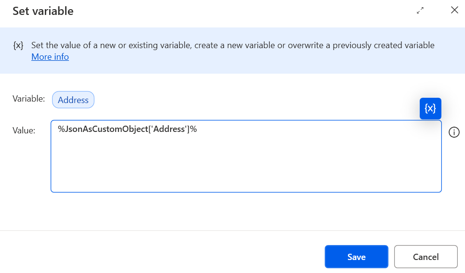Click the description text in blue banner

233,45
